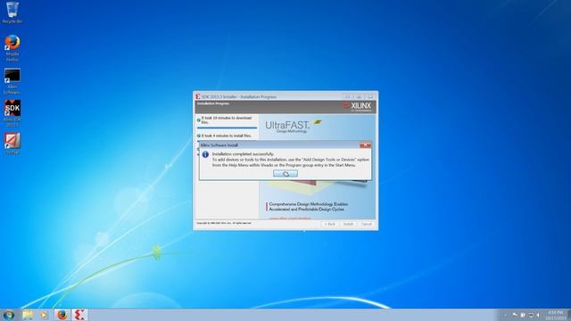This screenshot has width=571, height=321.
Task: Open the taskbar clock and date
Action: tap(555, 315)
